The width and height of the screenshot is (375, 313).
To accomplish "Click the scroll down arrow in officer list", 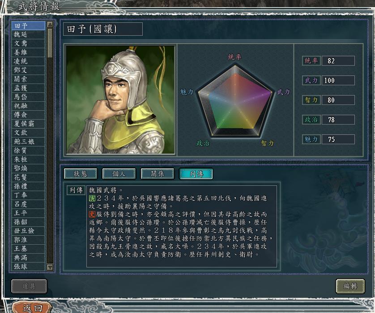I will [50, 267].
